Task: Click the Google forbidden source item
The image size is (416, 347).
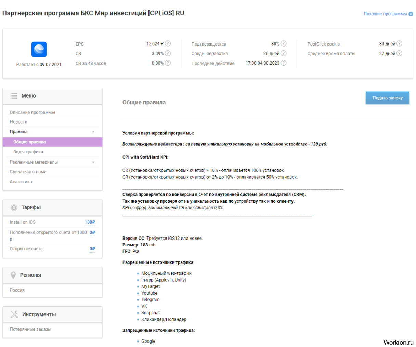Action: [x=148, y=341]
